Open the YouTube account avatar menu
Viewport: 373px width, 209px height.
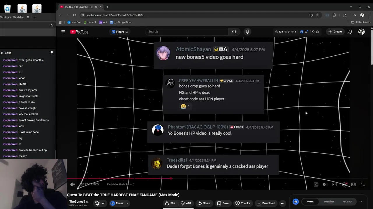coord(361,32)
